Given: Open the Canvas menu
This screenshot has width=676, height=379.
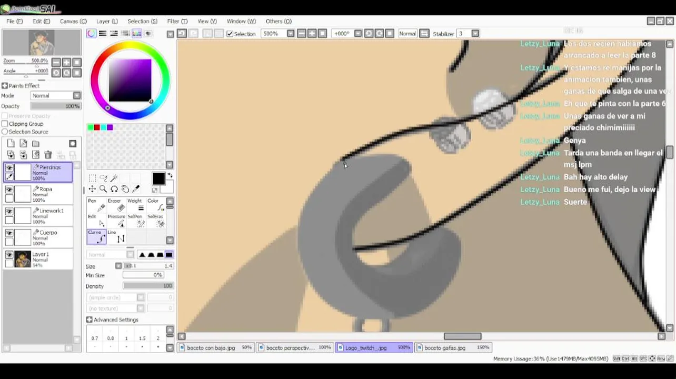Looking at the screenshot, I should click(73, 21).
